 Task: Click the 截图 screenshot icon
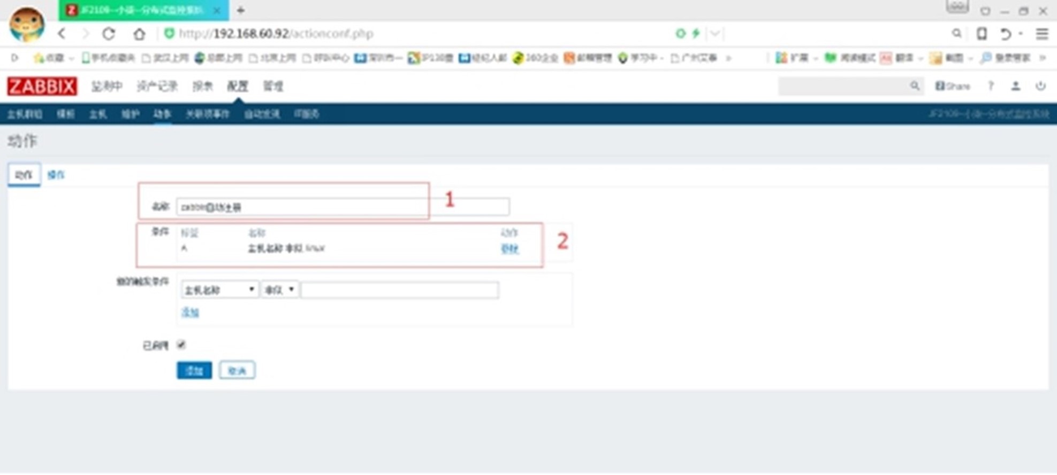936,58
